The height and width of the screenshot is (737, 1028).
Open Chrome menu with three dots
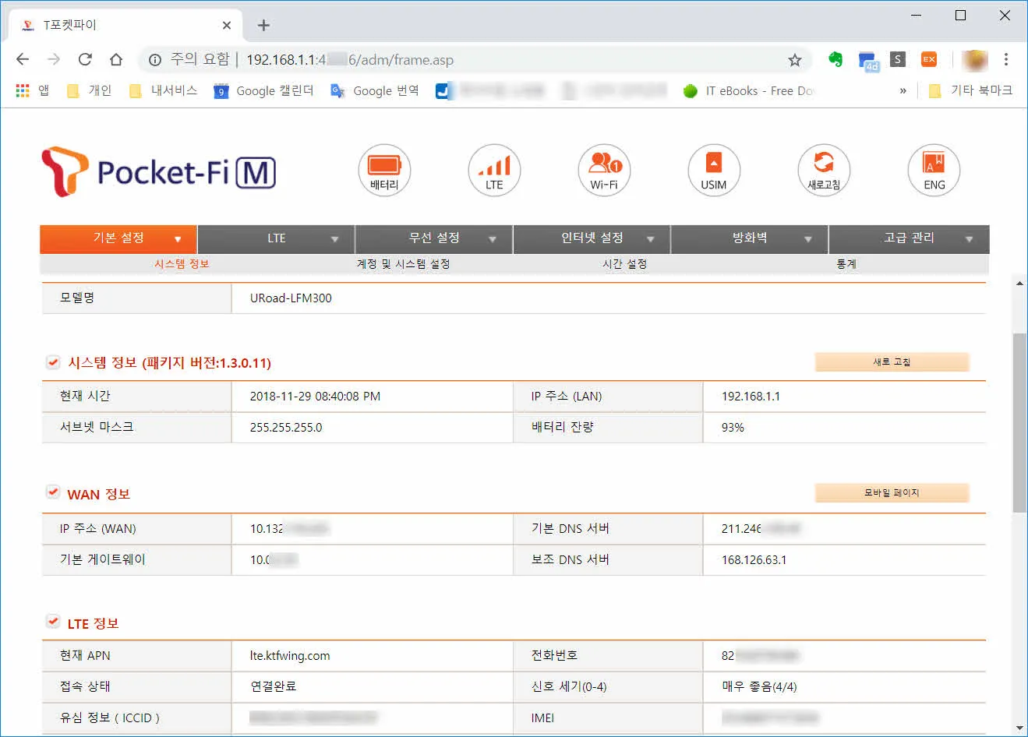pos(1006,59)
